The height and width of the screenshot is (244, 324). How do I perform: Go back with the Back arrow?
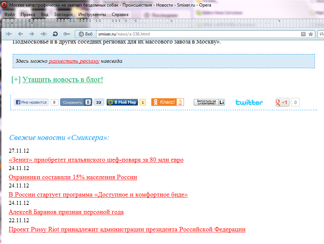[x=20, y=34]
